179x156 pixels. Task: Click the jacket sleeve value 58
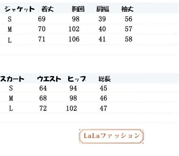tap(129, 39)
